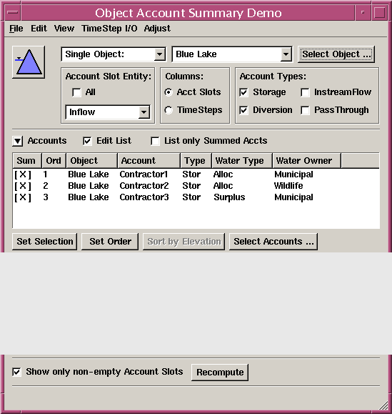Open the Single Object dropdown
392x414 pixels.
click(114, 54)
